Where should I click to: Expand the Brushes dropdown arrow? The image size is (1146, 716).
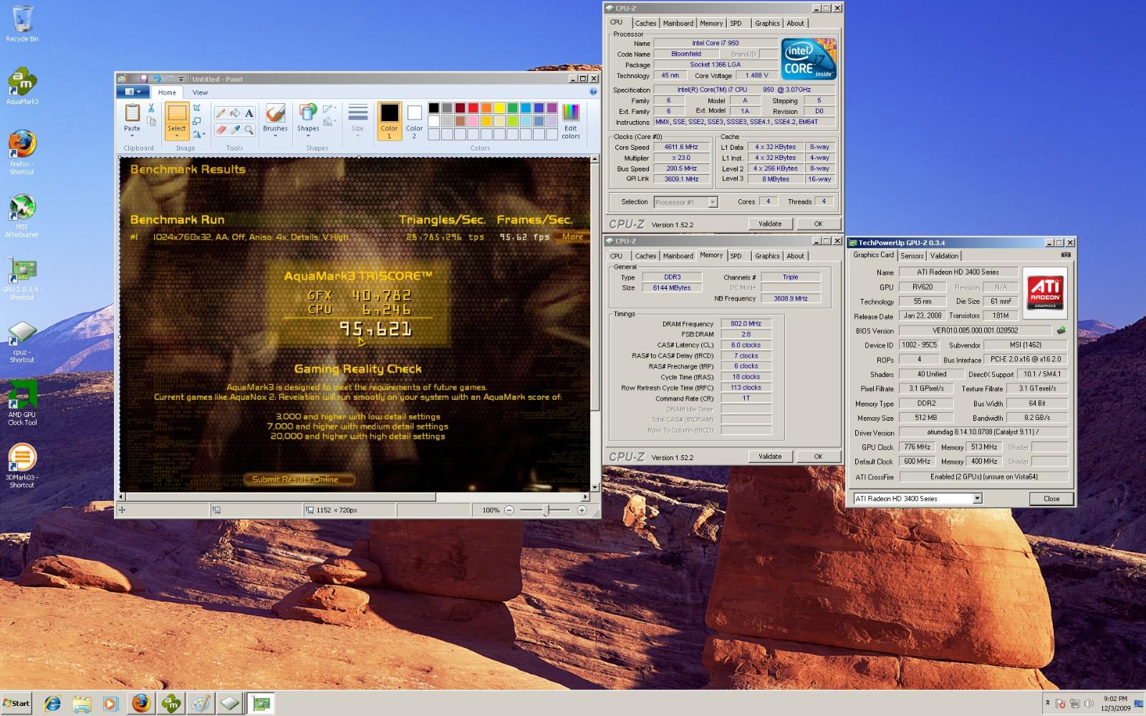(x=275, y=136)
